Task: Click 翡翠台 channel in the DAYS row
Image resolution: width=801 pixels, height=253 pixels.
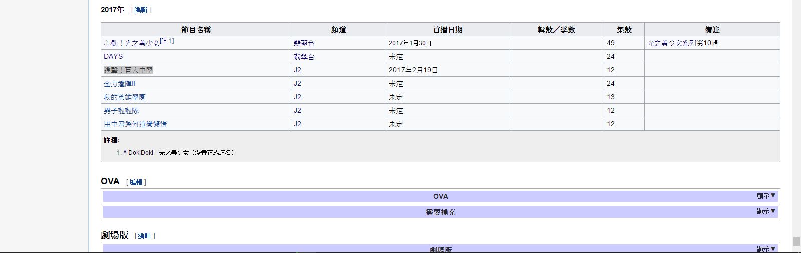Action: pyautogui.click(x=304, y=57)
